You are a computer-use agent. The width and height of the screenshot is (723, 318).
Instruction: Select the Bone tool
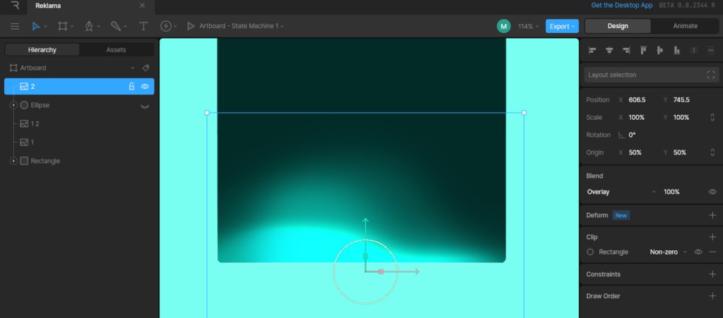116,26
